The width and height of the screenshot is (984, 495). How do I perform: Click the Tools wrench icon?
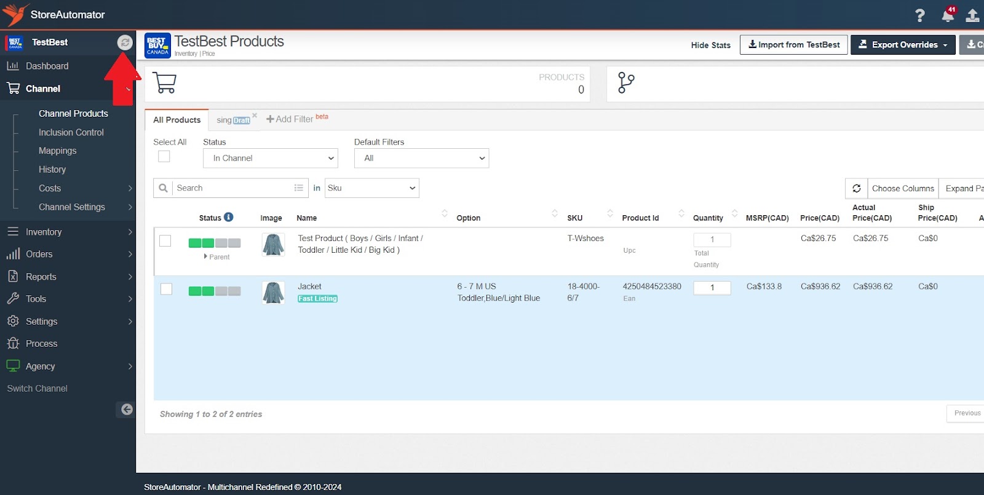tap(13, 299)
